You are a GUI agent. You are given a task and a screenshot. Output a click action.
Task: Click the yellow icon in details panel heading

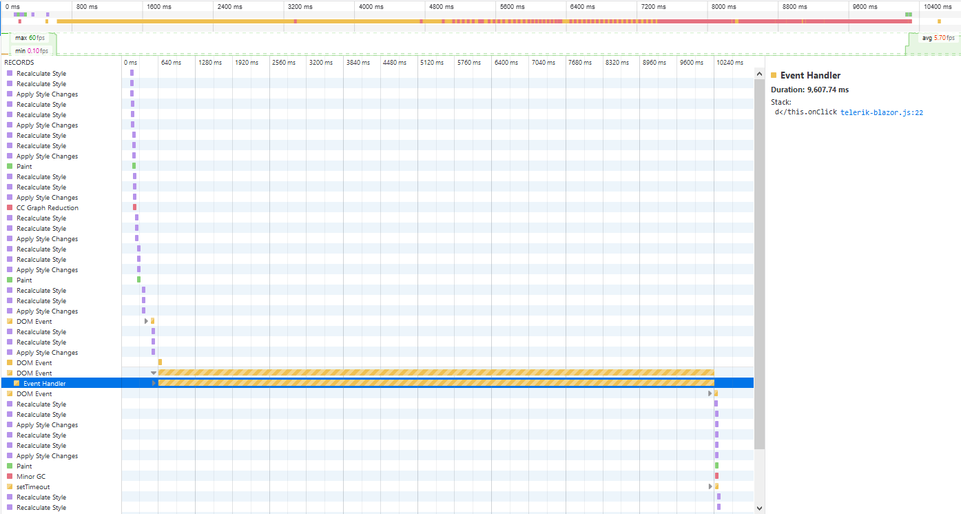coord(774,75)
